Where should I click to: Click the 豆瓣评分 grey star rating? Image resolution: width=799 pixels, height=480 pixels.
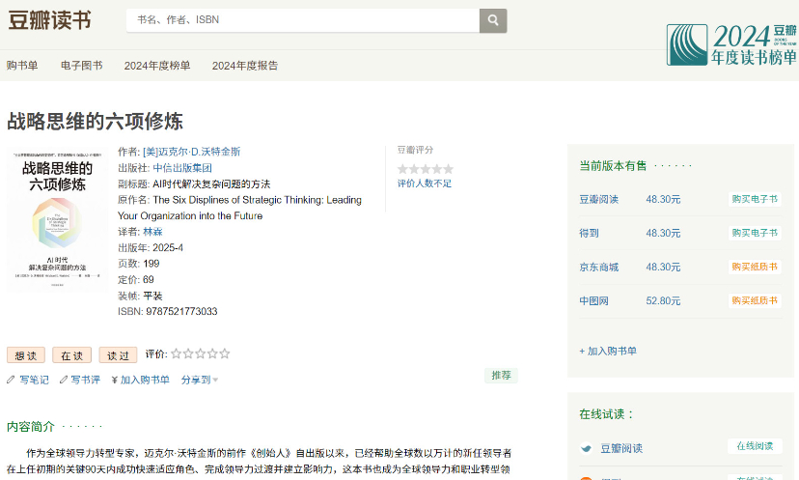[425, 169]
